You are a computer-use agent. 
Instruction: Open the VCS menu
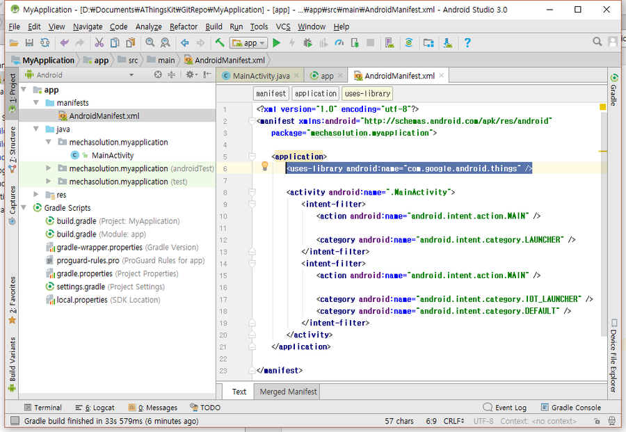click(x=283, y=26)
